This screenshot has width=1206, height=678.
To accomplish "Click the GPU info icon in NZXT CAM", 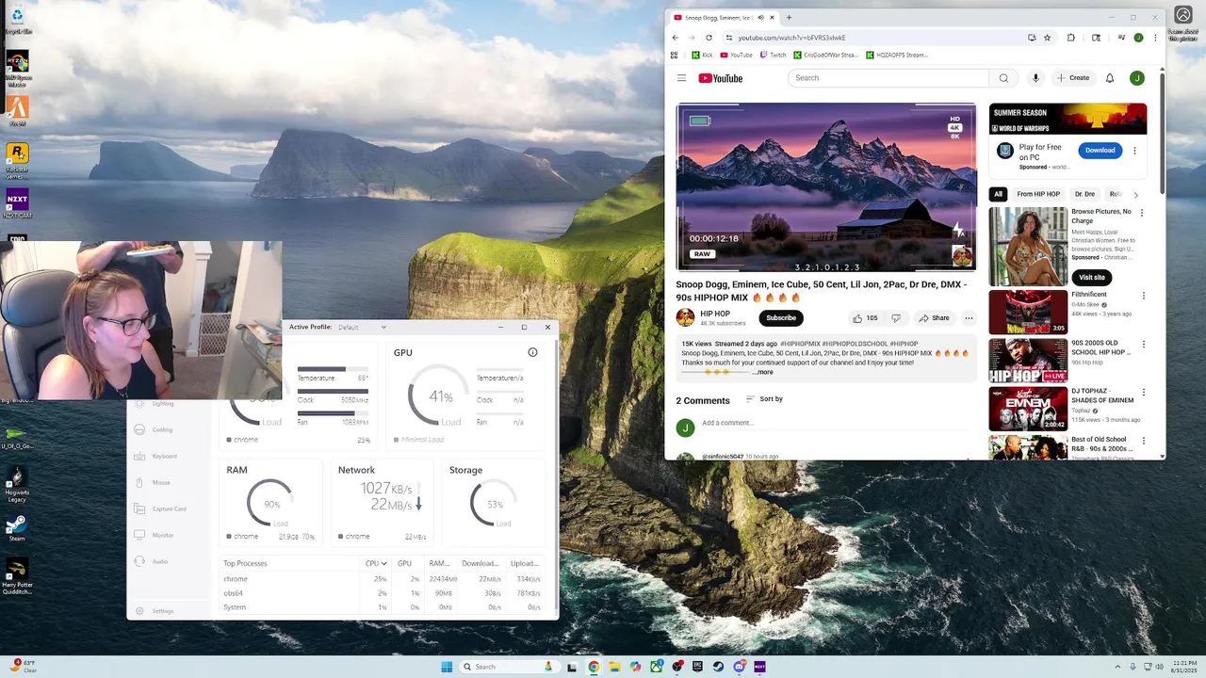I will (x=532, y=352).
